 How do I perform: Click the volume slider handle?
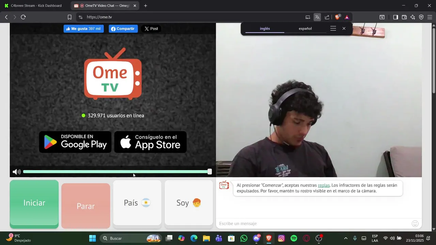coord(209,172)
